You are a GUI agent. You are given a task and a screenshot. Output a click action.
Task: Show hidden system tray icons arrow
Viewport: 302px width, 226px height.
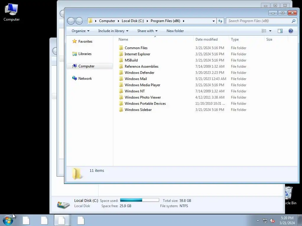click(258, 220)
